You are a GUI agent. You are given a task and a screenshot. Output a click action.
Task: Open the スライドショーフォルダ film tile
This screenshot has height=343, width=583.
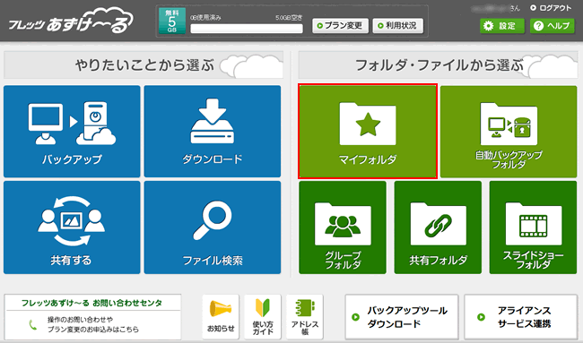tap(533, 227)
